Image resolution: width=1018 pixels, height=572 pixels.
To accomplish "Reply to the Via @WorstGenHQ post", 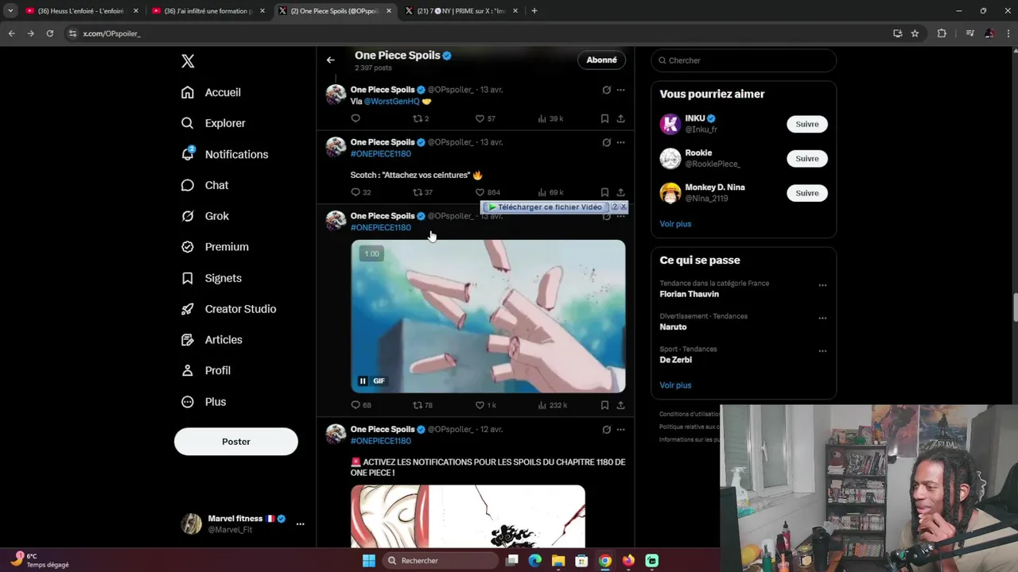I will (356, 118).
